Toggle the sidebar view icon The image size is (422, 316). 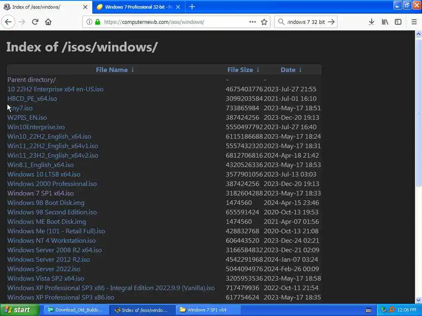[398, 22]
